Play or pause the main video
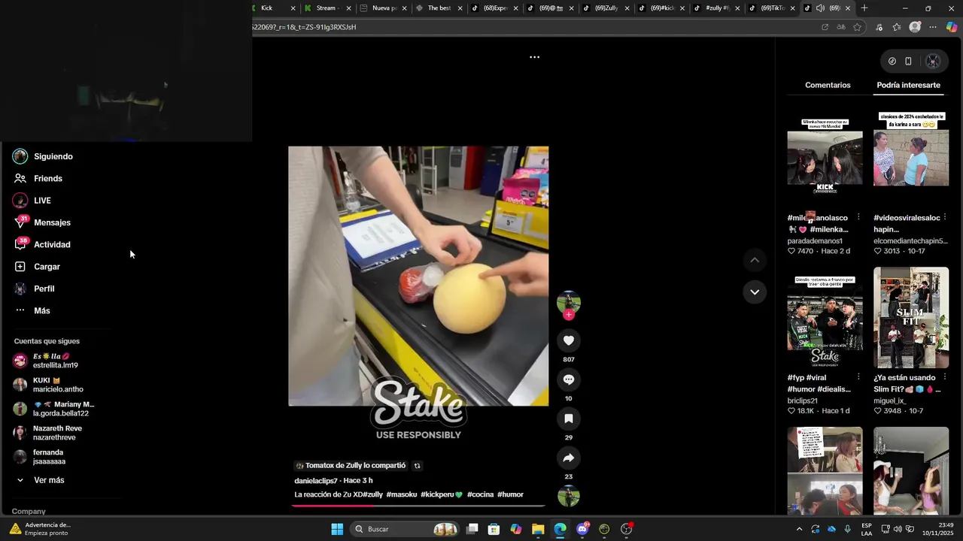 (418, 276)
